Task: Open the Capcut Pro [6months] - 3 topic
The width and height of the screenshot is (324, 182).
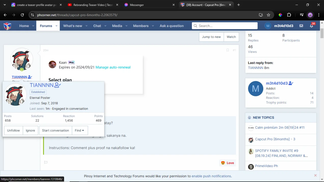Action: pos(275,139)
